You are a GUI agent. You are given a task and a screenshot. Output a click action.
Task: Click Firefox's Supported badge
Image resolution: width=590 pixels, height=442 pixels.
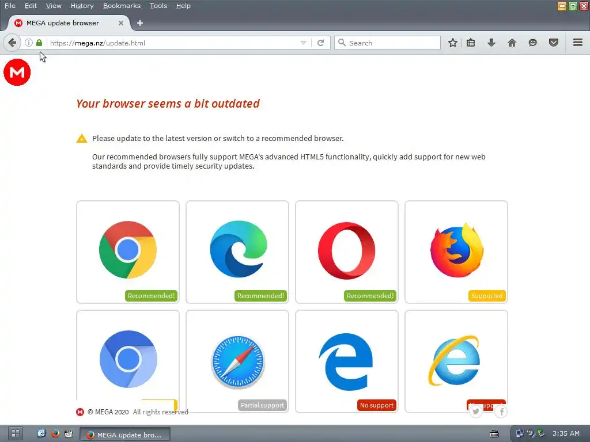486,296
